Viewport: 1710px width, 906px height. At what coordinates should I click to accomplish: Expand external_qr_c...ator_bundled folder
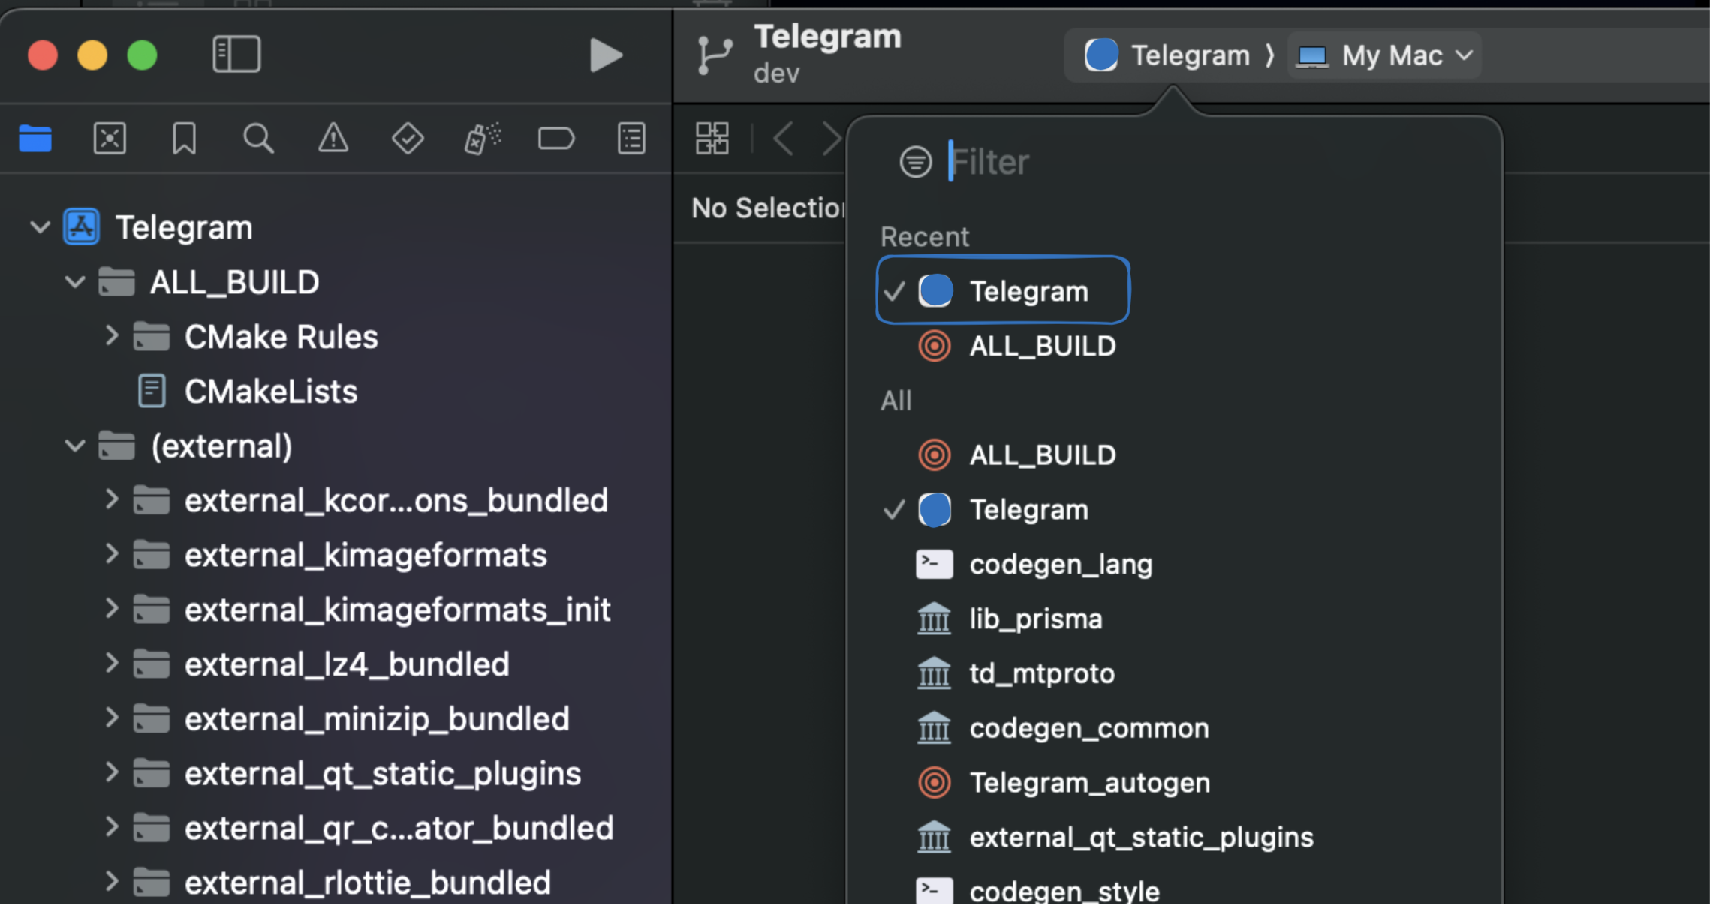(x=111, y=828)
